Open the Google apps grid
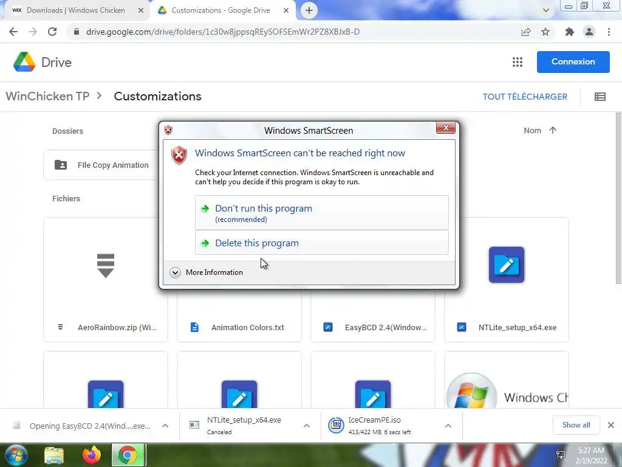 point(518,62)
